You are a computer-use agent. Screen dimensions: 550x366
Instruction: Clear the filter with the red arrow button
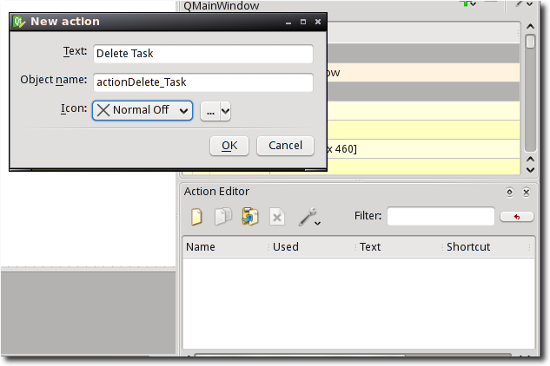517,217
